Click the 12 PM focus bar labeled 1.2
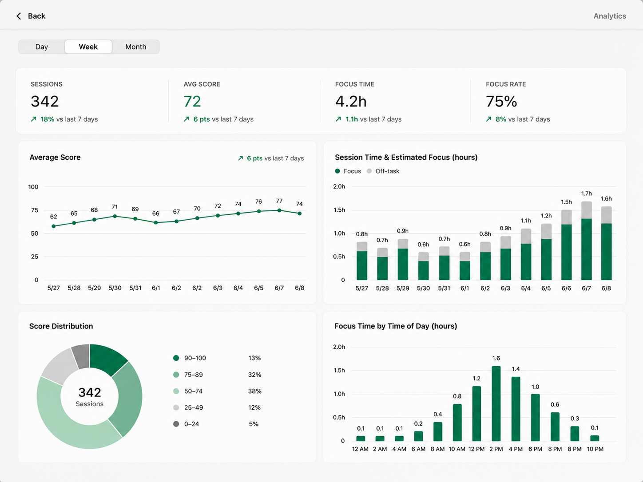Image resolution: width=643 pixels, height=482 pixels. [476, 414]
